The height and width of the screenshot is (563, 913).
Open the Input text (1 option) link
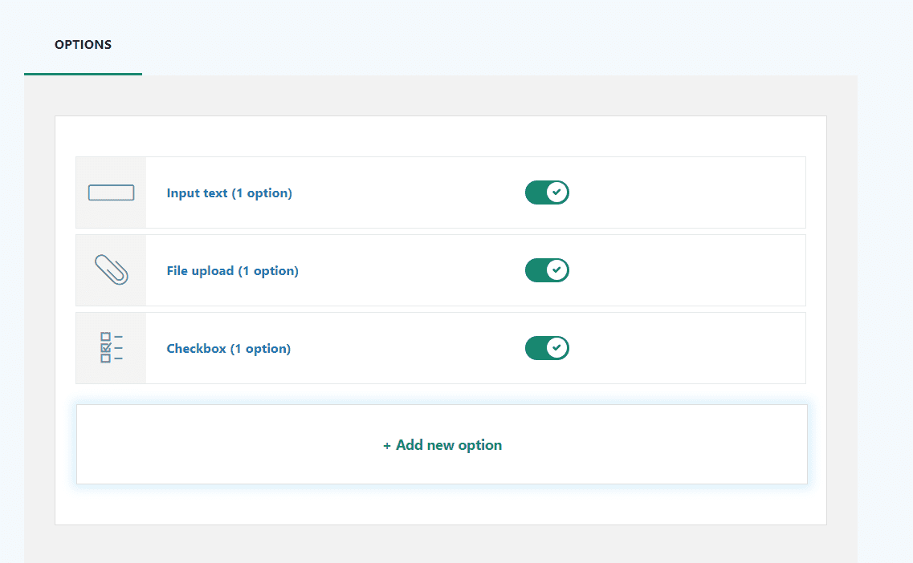230,193
